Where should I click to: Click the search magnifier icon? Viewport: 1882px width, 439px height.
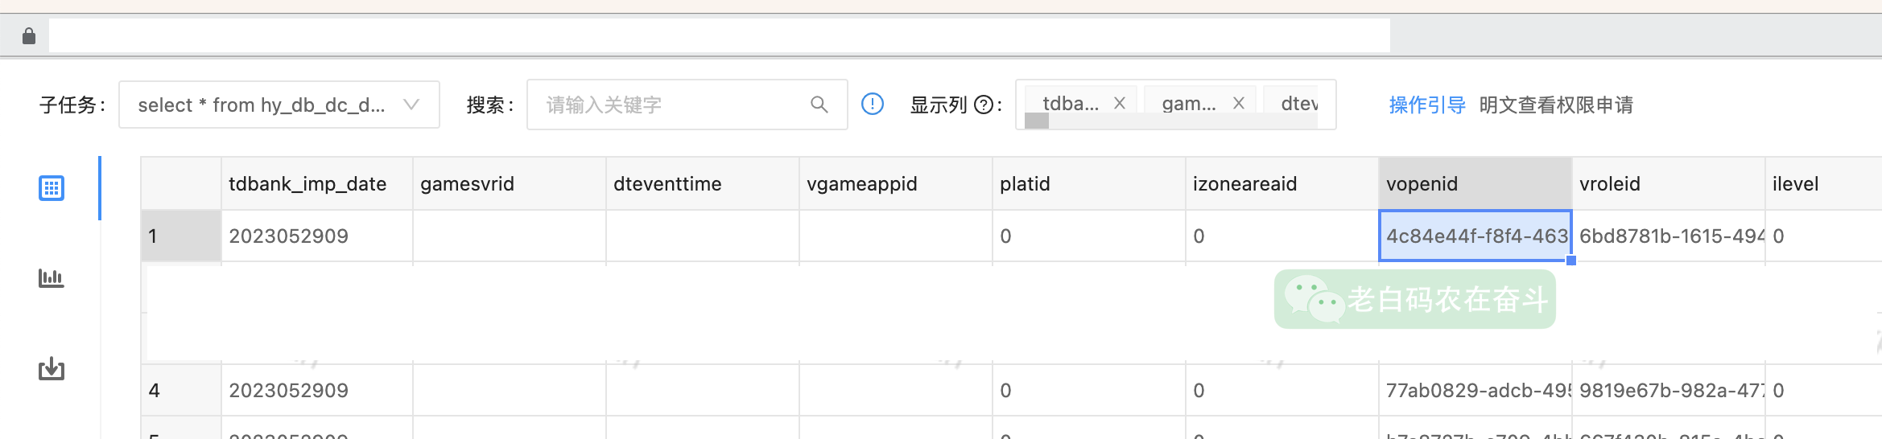819,105
